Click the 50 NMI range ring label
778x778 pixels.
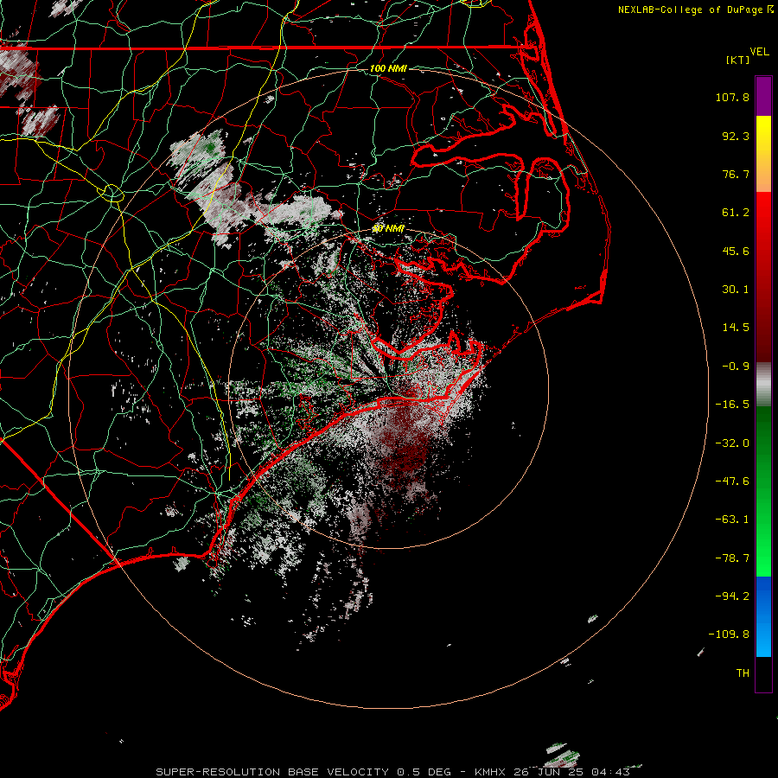tap(388, 229)
